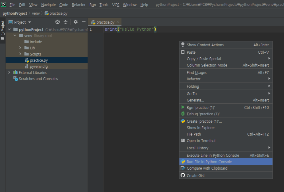Click the Python file icon in breadcrumb

47,13
